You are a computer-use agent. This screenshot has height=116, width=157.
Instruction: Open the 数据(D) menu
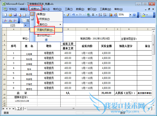[80, 9]
